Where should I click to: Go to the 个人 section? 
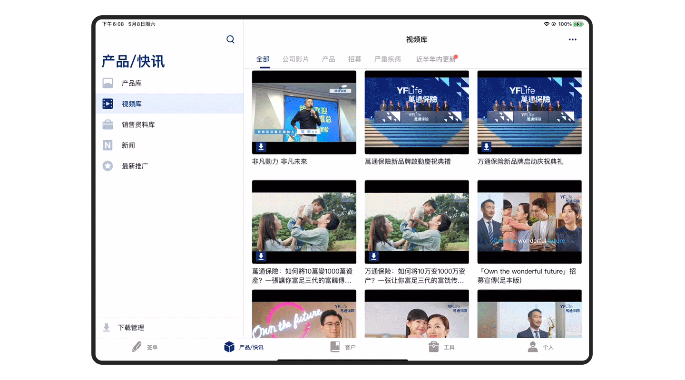(x=540, y=347)
